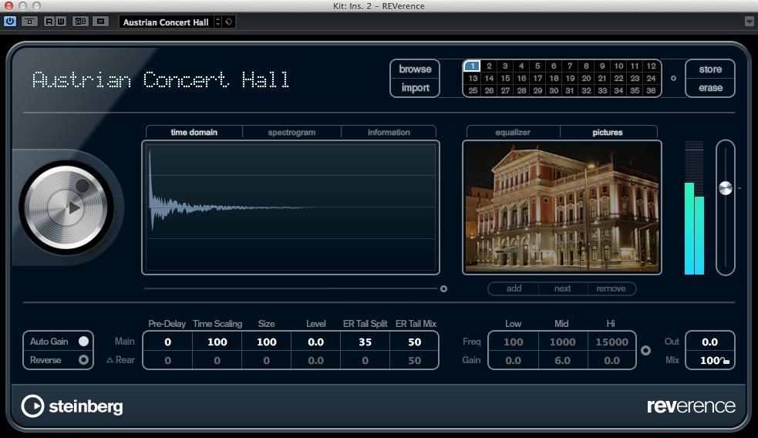The width and height of the screenshot is (758, 438).
Task: Click Main Level value 0.0
Action: (315, 342)
